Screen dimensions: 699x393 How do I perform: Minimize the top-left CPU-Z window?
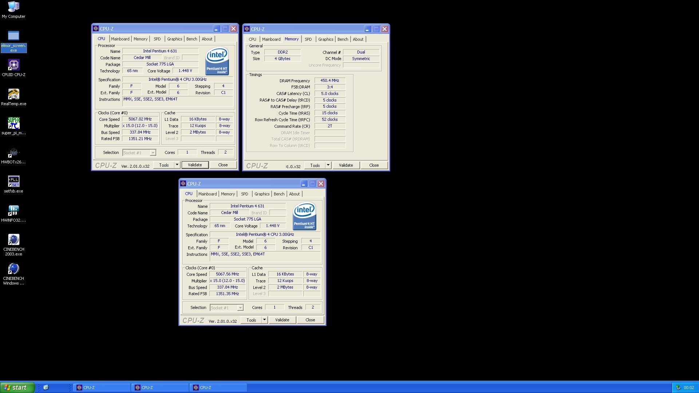[x=217, y=28]
